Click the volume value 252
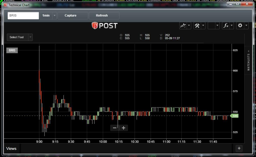The height and width of the screenshot is (157, 256). (x=167, y=35)
